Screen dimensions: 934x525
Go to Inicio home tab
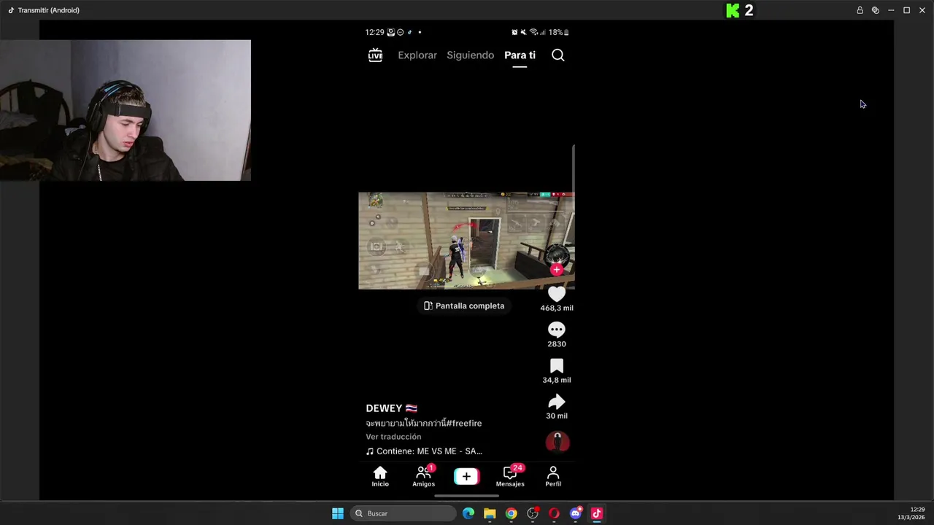[380, 477]
